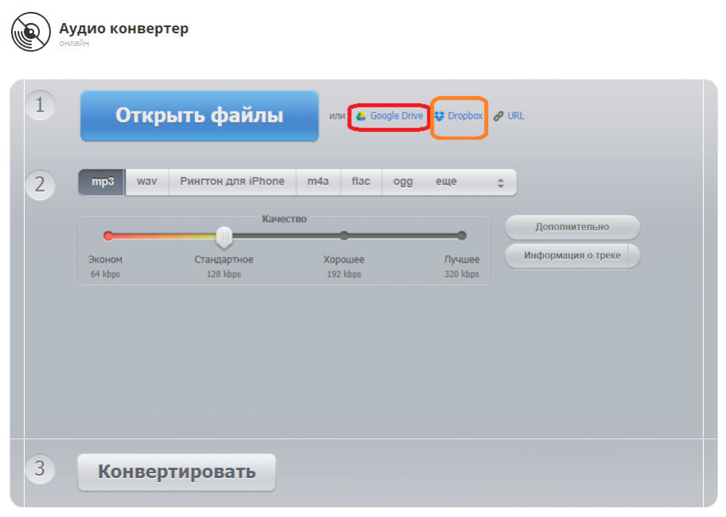726x517 pixels.
Task: Open 'Дополнительно' advanced settings
Action: pos(572,227)
